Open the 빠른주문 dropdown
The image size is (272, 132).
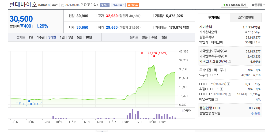coord(258,5)
